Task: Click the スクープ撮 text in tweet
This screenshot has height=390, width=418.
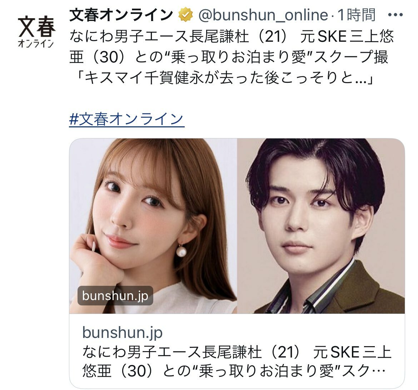Action: 351,57
